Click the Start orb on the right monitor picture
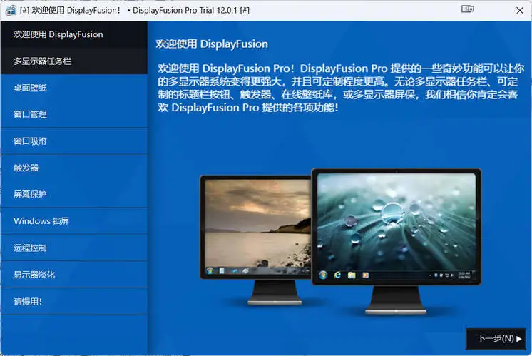This screenshot has height=356, width=532. click(x=323, y=275)
